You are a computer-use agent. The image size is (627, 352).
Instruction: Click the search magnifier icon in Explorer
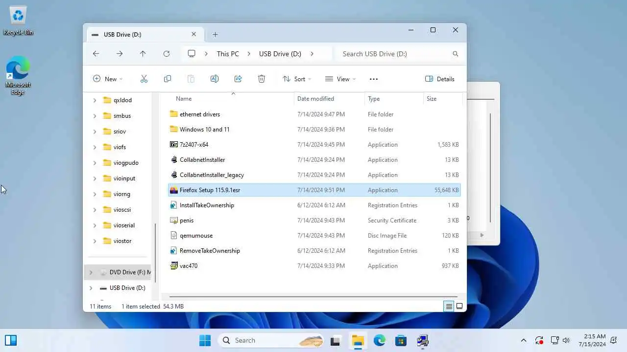click(x=456, y=54)
